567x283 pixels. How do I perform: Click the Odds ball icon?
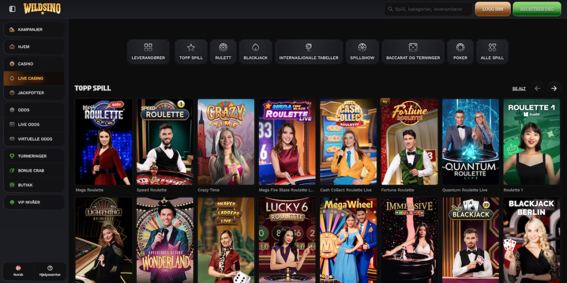pos(12,110)
